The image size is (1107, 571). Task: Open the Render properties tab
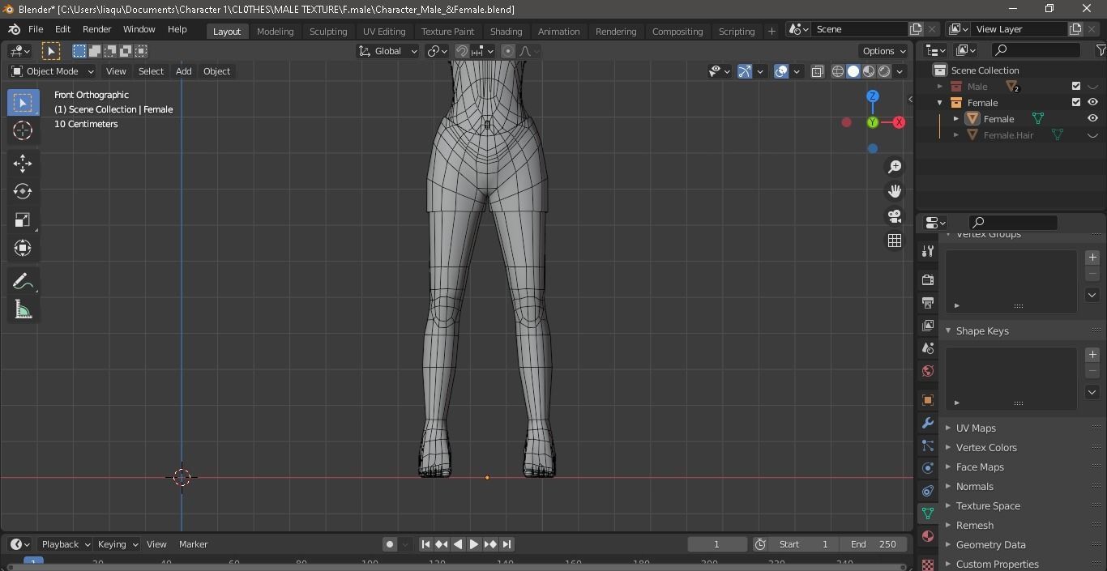pos(928,279)
